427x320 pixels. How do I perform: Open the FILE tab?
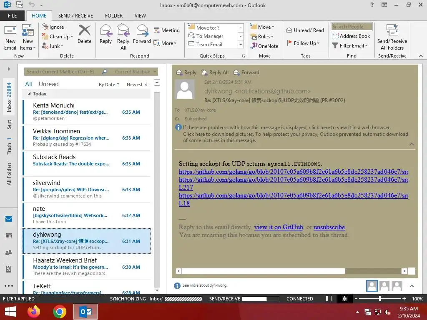pyautogui.click(x=12, y=15)
